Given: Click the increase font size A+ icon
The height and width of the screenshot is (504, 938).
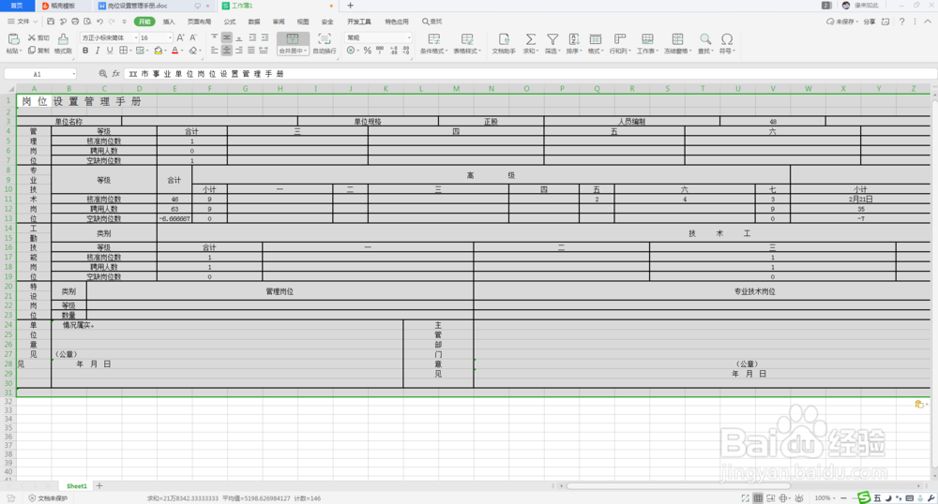Looking at the screenshot, I should pos(181,37).
